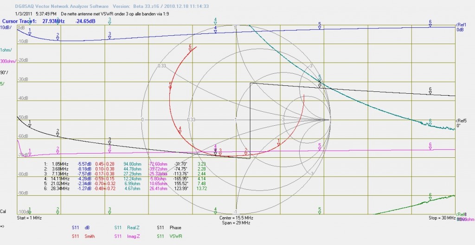Screen dimensions: 475x245
Task: Click marker 2 on the magenta Imag Z trace
Action: [58, 150]
